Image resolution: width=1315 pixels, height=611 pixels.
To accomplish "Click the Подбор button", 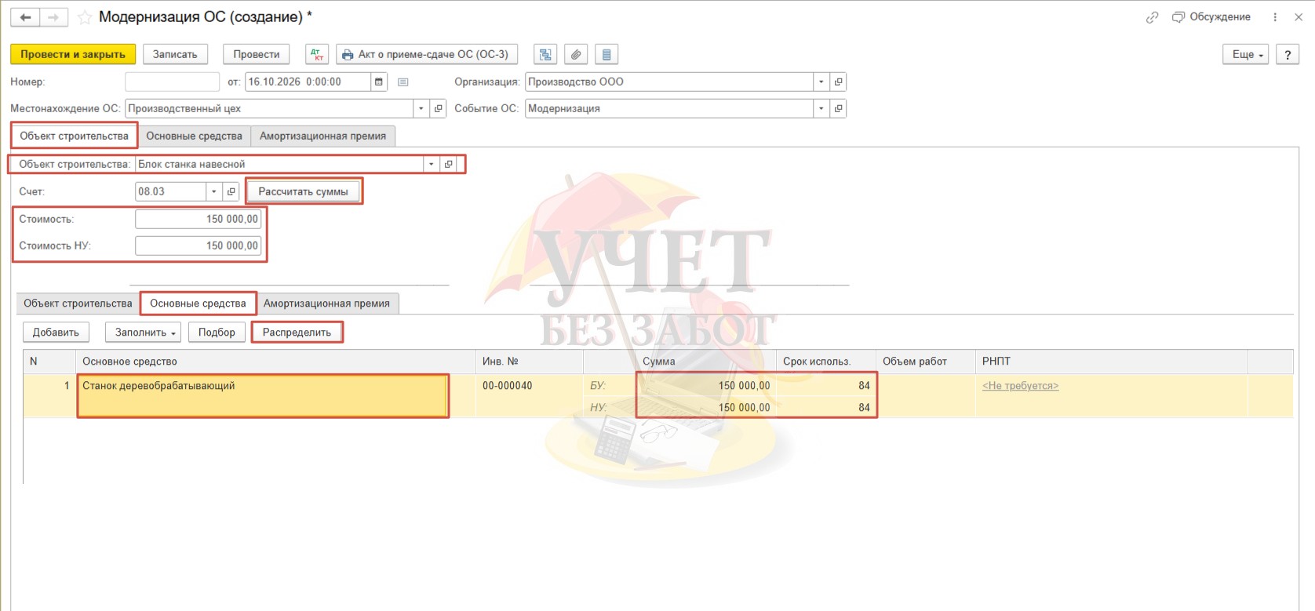I will click(x=217, y=333).
